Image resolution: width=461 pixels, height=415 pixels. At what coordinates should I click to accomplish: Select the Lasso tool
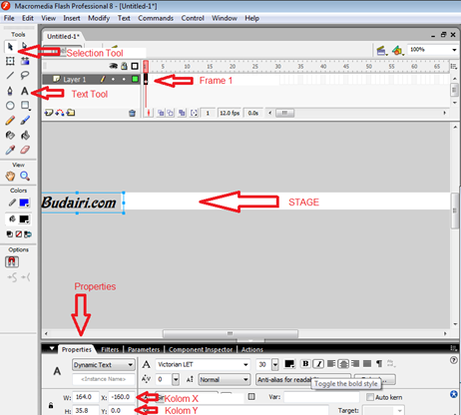click(25, 76)
